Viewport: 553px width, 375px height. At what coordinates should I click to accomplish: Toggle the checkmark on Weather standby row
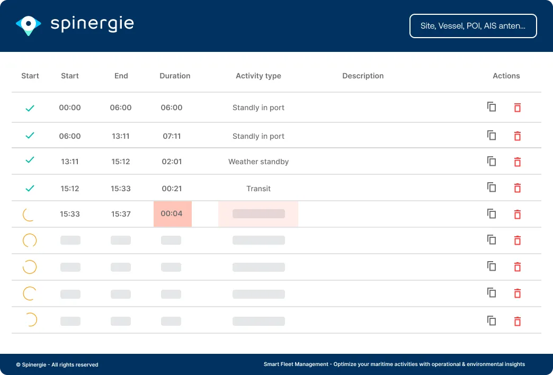pos(30,159)
